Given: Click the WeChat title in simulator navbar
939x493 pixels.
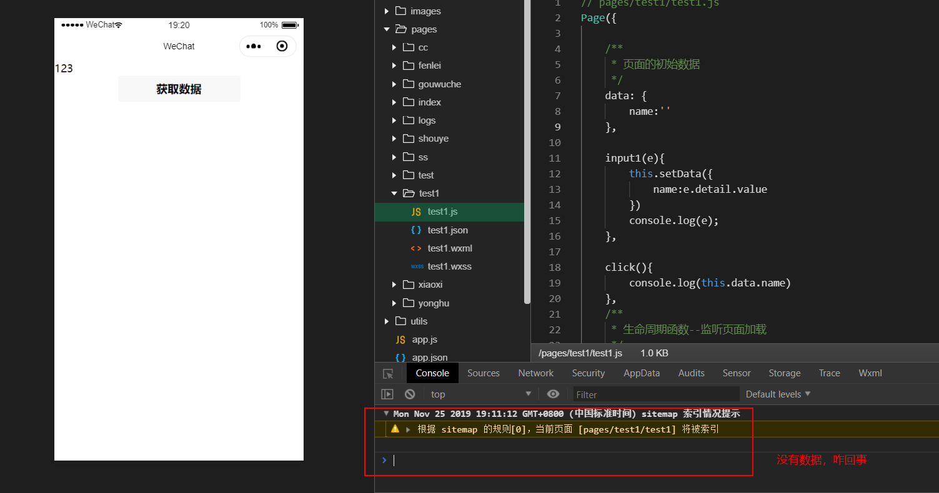Looking at the screenshot, I should click(x=179, y=46).
